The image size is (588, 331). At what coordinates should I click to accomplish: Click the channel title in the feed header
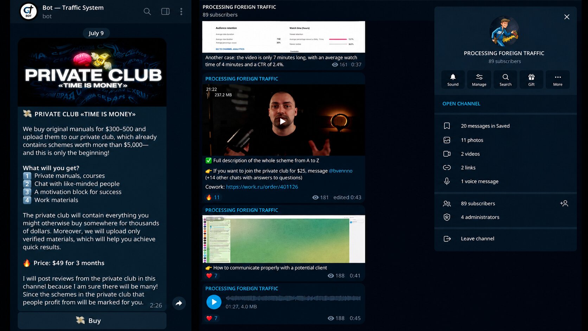239,7
